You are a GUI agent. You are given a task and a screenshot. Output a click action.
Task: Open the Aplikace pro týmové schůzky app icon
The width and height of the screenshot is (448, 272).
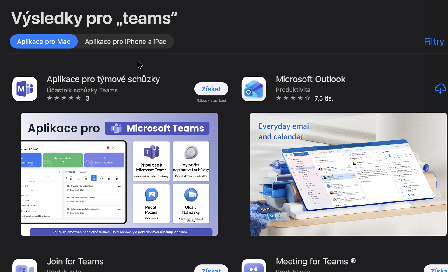tap(25, 89)
